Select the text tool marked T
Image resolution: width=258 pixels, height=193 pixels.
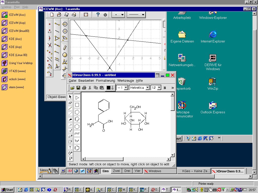point(70,147)
